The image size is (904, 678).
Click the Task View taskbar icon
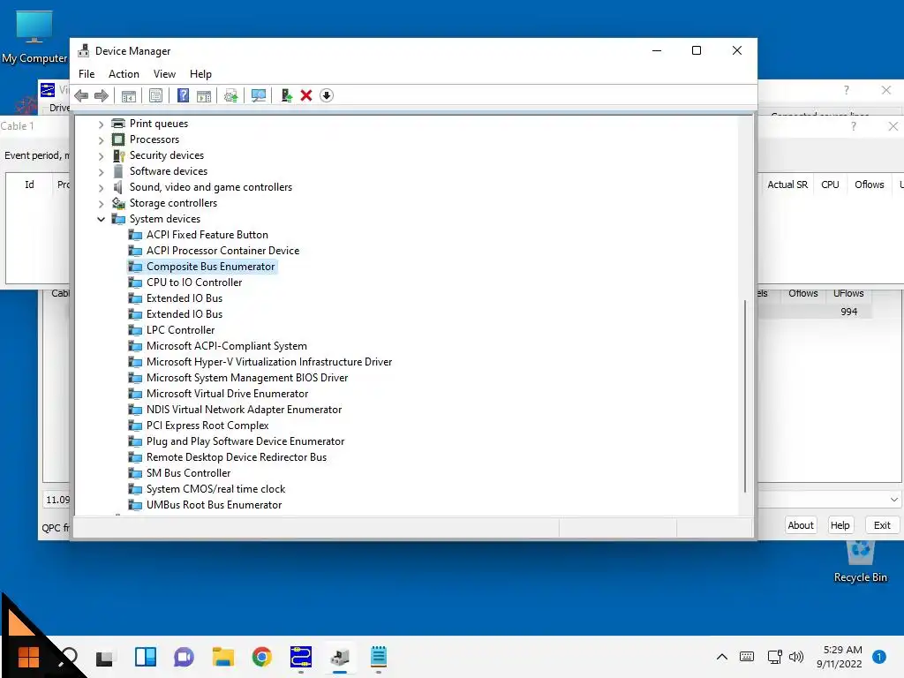(x=104, y=657)
